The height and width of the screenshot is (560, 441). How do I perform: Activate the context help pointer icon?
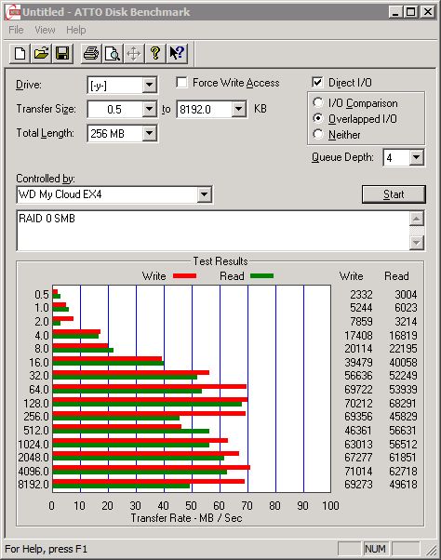click(177, 54)
